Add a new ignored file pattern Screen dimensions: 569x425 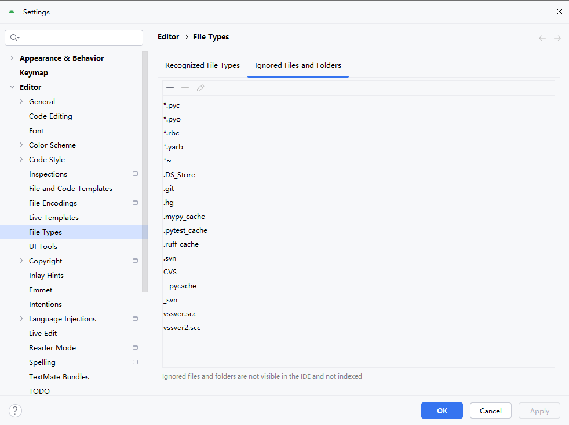(170, 88)
